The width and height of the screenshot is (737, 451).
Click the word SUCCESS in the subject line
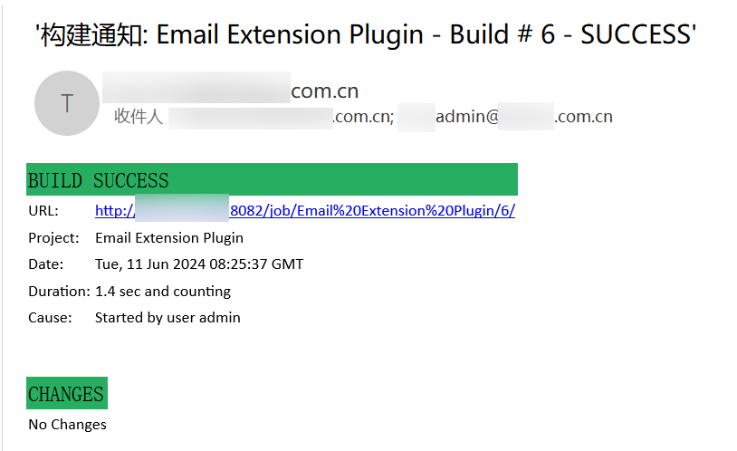(x=636, y=35)
